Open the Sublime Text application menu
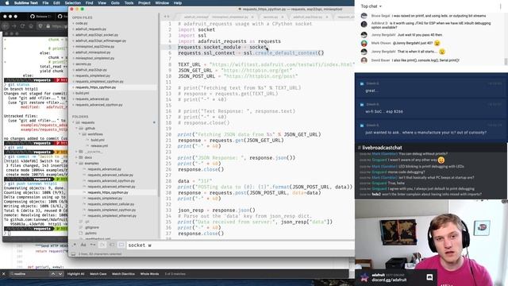This screenshot has width=508, height=286. 26,3
